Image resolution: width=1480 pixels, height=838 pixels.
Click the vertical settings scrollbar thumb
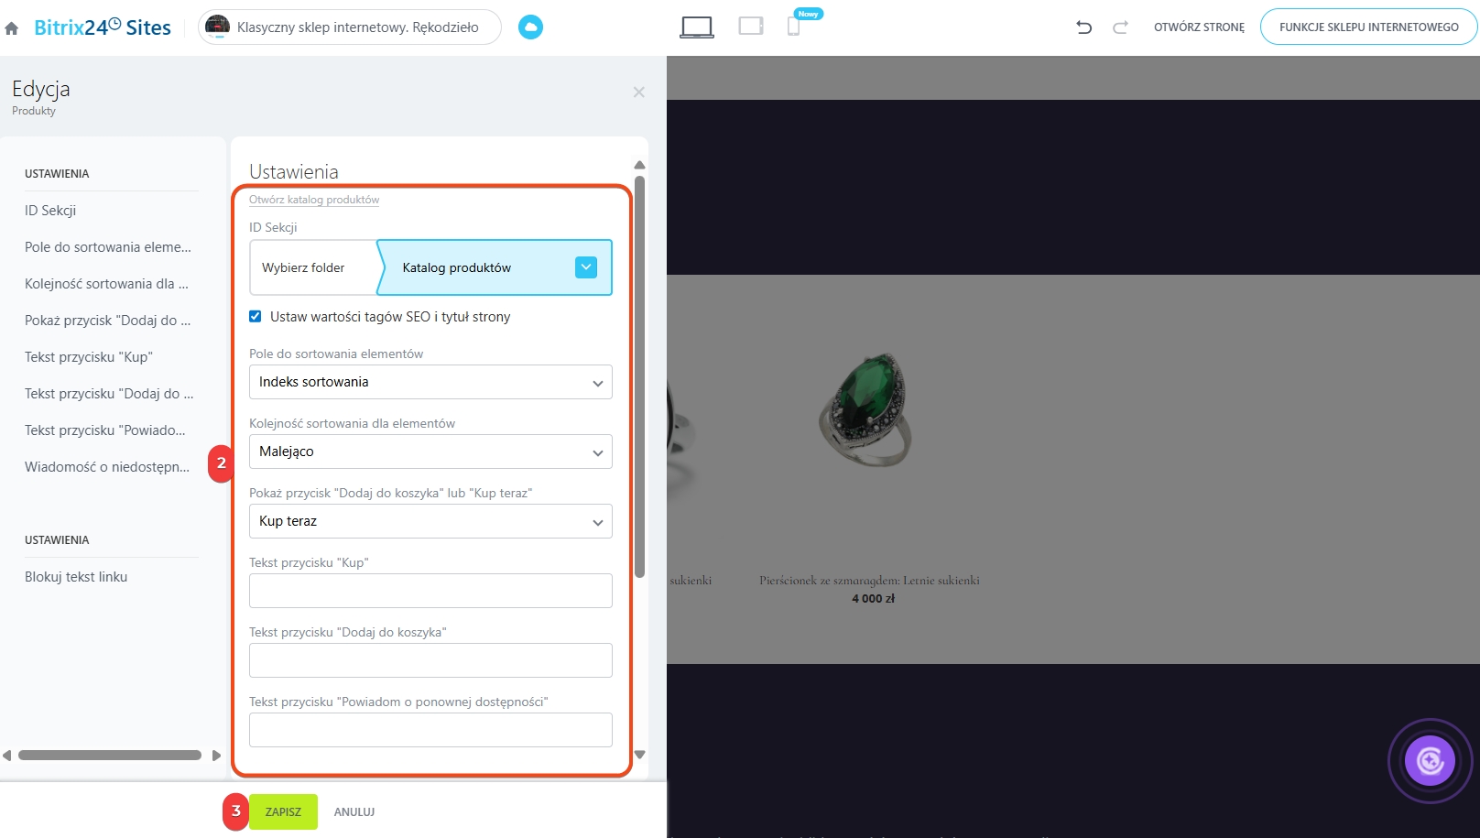click(x=640, y=375)
